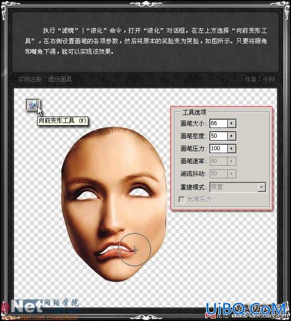Click the 画笔密度 value field
The width and height of the screenshot is (291, 321).
pyautogui.click(x=219, y=136)
